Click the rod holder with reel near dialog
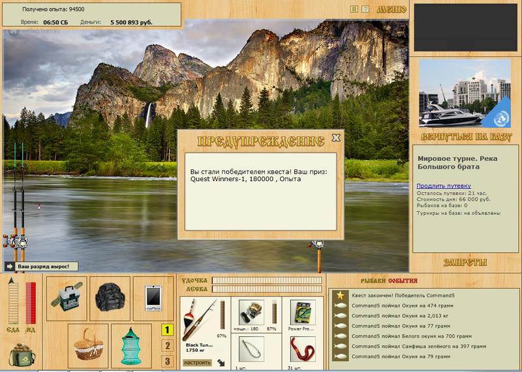522x372 pixels. (x=318, y=256)
